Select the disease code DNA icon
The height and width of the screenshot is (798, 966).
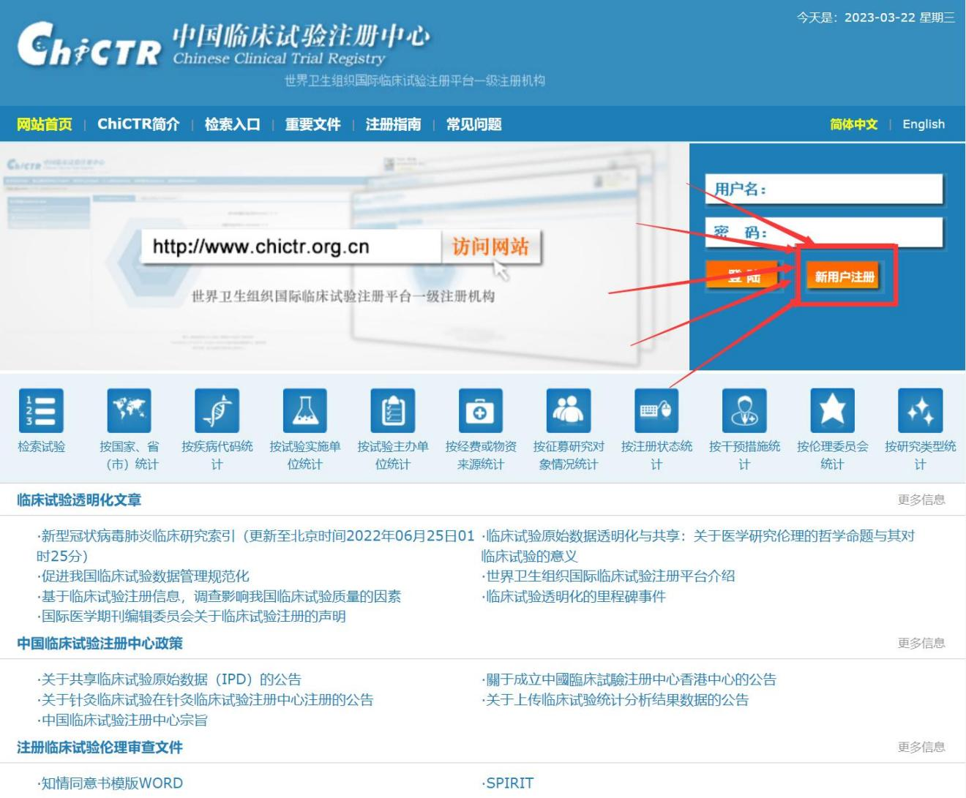(x=217, y=410)
